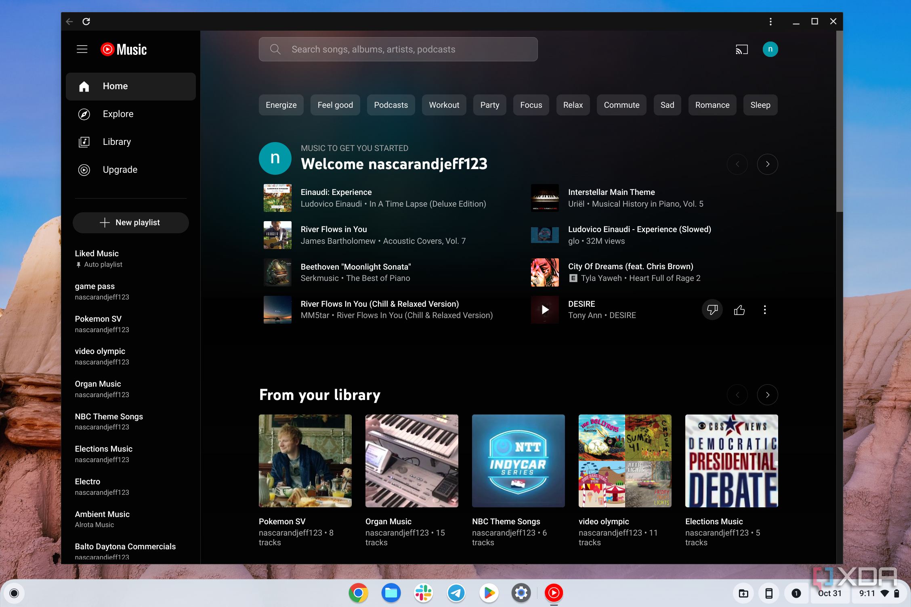
Task: Open the Upgrade section
Action: 131,170
